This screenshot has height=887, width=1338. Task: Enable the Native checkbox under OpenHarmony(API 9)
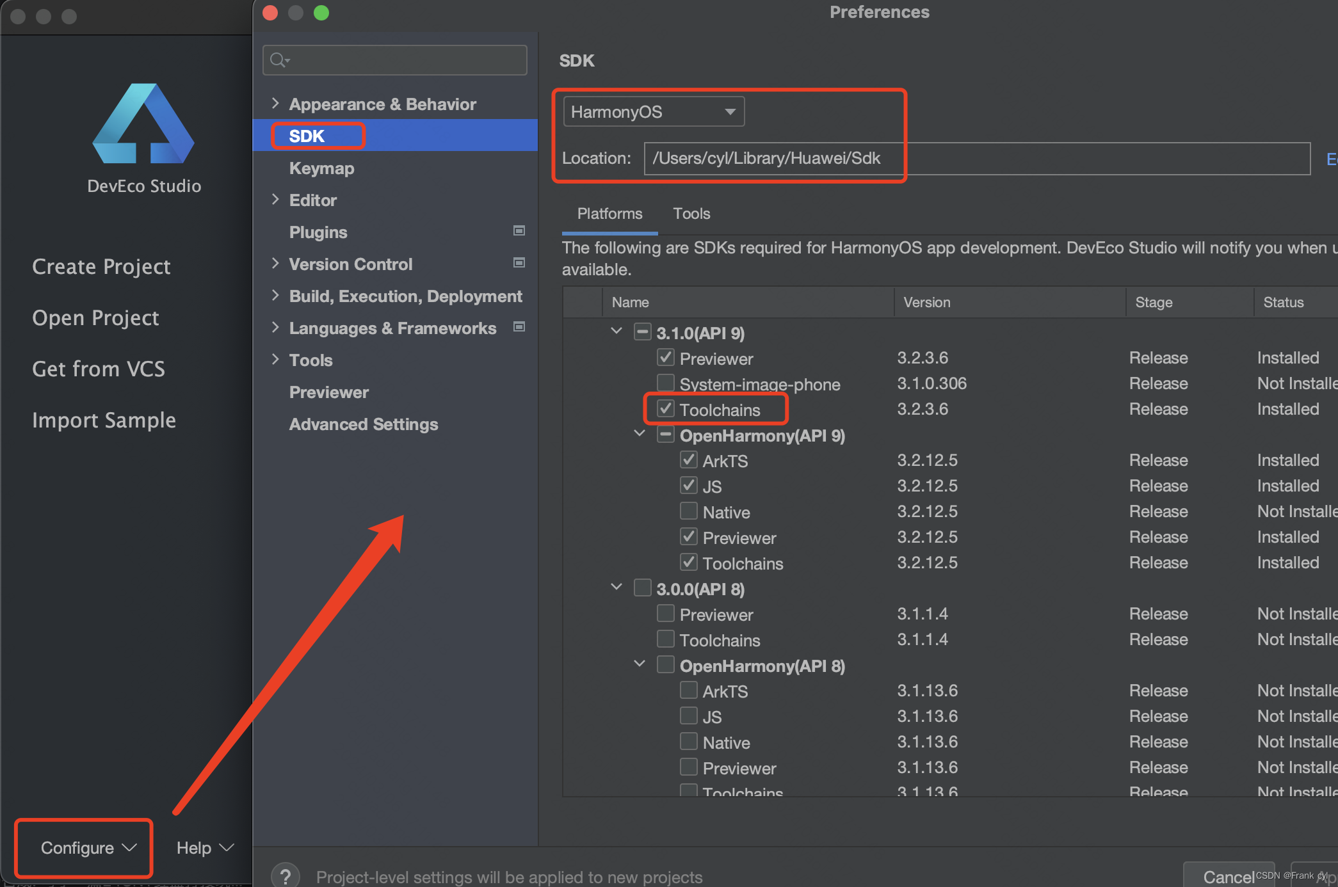pos(689,511)
